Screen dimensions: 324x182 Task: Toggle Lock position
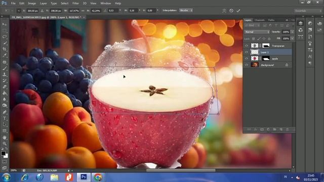[264, 38]
